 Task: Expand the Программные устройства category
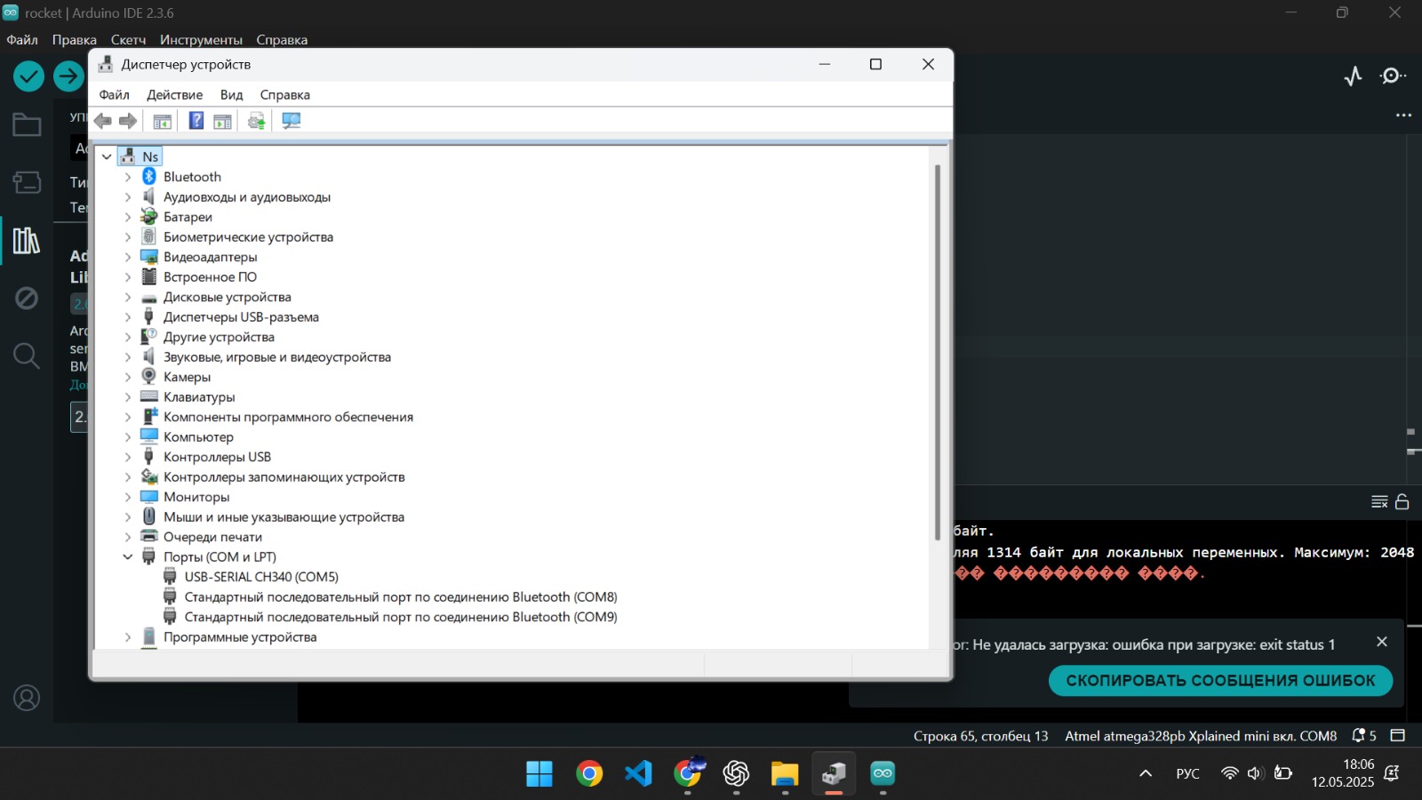[x=128, y=636]
